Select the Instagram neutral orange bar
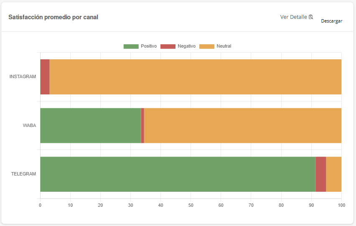 [196, 77]
